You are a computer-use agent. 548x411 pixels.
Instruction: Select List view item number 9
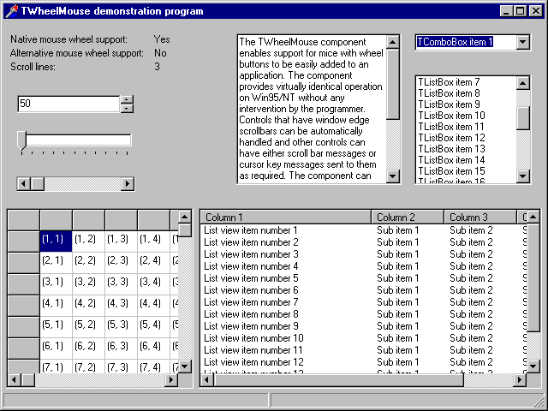[251, 326]
